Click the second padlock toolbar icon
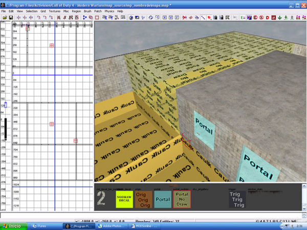This screenshot has width=307, height=230. coord(221,17)
